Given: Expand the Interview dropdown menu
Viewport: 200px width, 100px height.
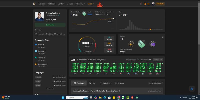Looking at the screenshot, I should (80, 4).
